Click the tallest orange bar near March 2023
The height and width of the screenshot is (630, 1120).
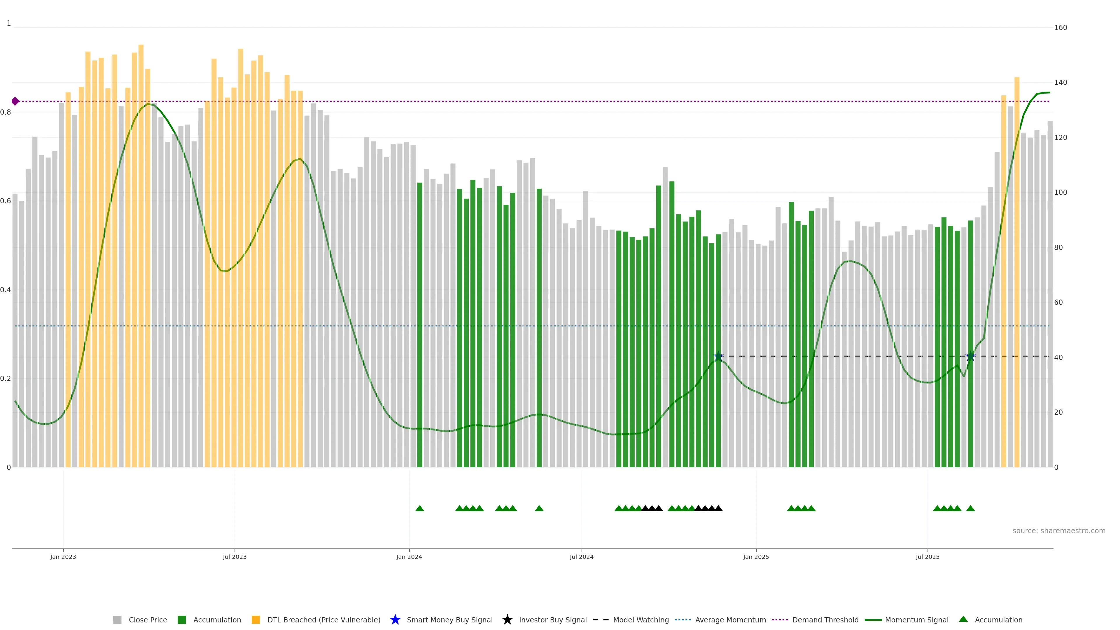[141, 217]
